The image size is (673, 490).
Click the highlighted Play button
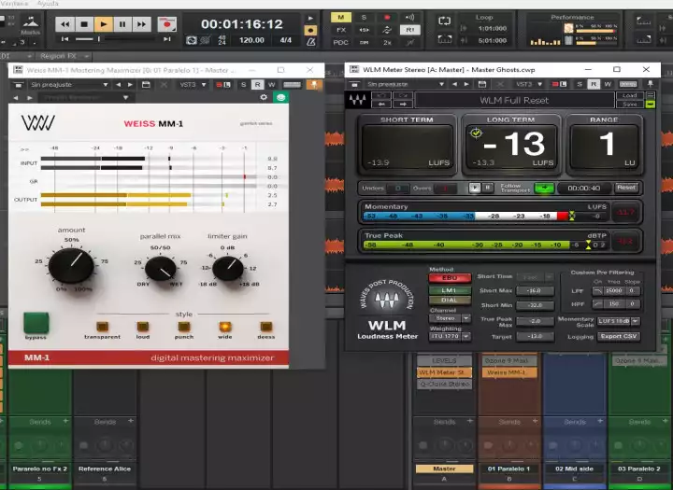click(x=104, y=24)
